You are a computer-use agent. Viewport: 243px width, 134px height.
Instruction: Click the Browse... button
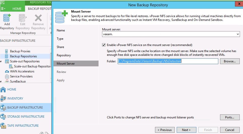point(230,61)
